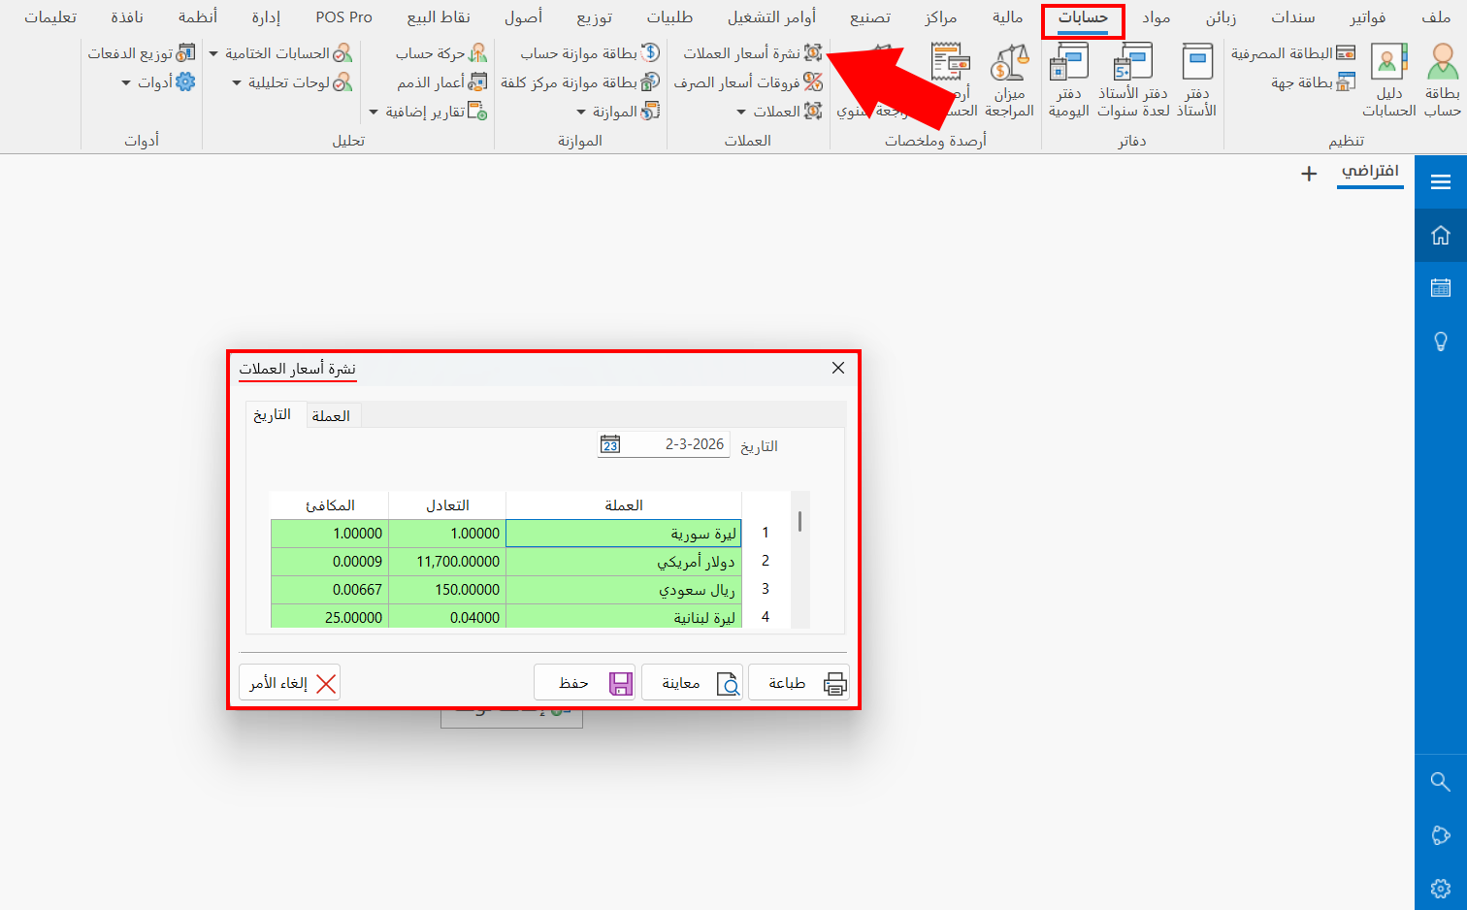Viewport: 1467px width, 910px height.
Task: Click حفظ save button
Action: pos(584,682)
